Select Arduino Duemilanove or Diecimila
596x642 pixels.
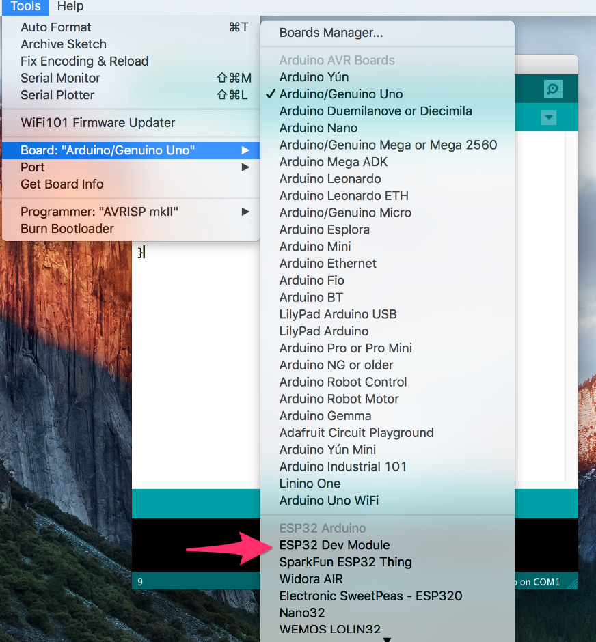pos(388,111)
